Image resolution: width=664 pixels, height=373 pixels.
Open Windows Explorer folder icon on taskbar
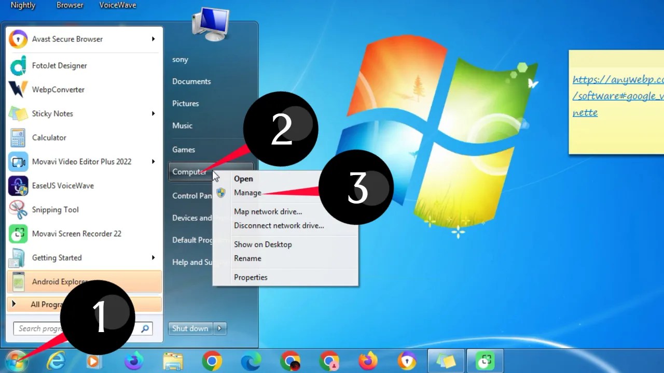point(173,361)
